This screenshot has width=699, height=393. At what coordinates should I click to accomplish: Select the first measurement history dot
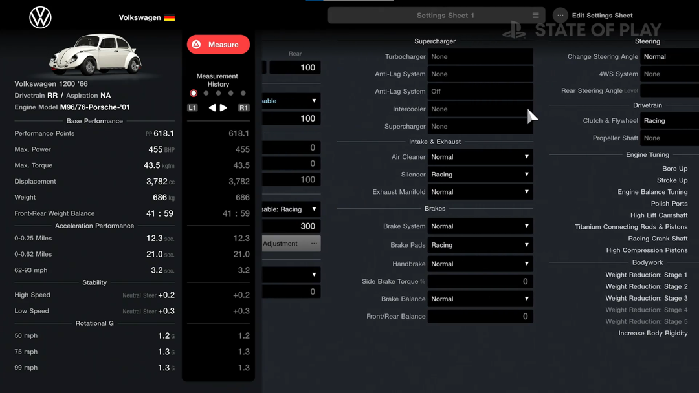(194, 94)
